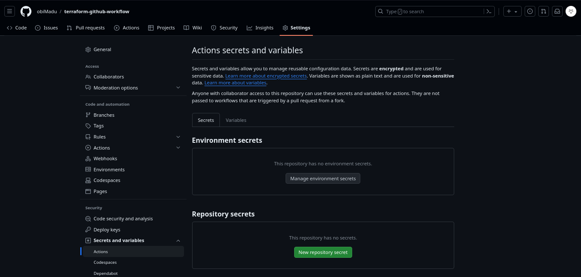This screenshot has width=581, height=277.
Task: Click the Webhooks icon
Action: tap(88, 159)
